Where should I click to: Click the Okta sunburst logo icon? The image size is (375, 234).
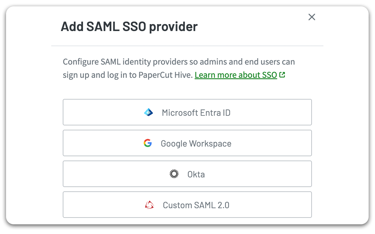tap(174, 174)
